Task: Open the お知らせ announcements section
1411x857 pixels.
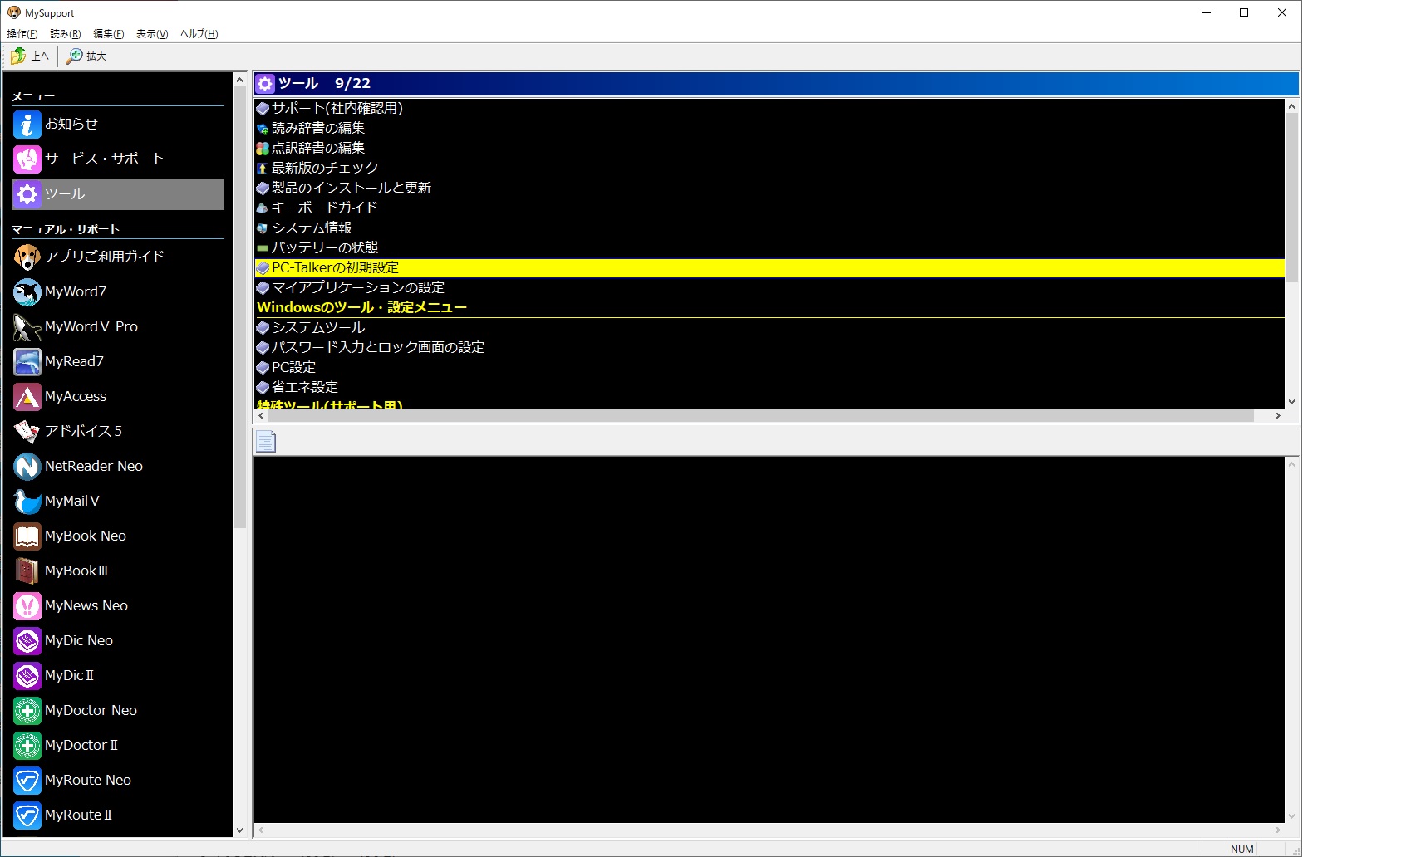Action: pos(71,124)
